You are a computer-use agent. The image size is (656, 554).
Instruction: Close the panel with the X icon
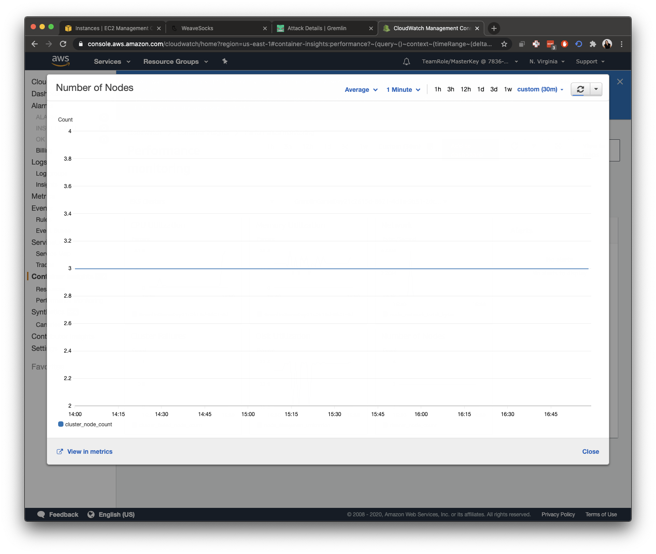pyautogui.click(x=620, y=82)
